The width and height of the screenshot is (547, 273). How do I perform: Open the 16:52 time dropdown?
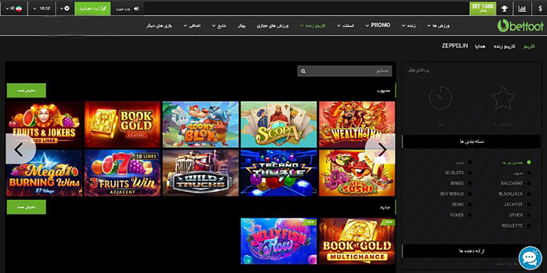[x=42, y=9]
